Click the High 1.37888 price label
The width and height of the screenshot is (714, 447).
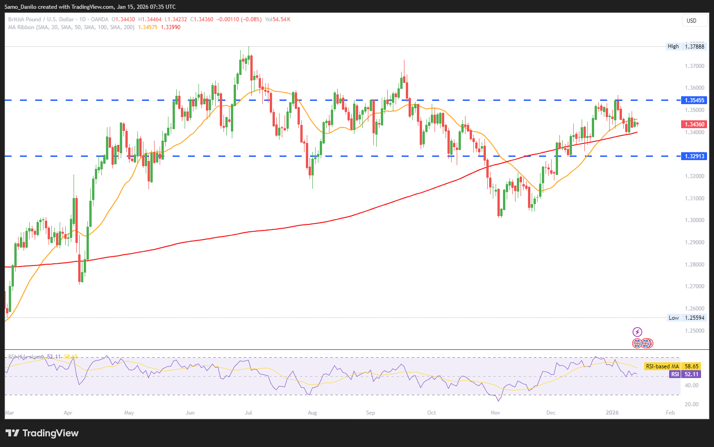[x=686, y=46]
